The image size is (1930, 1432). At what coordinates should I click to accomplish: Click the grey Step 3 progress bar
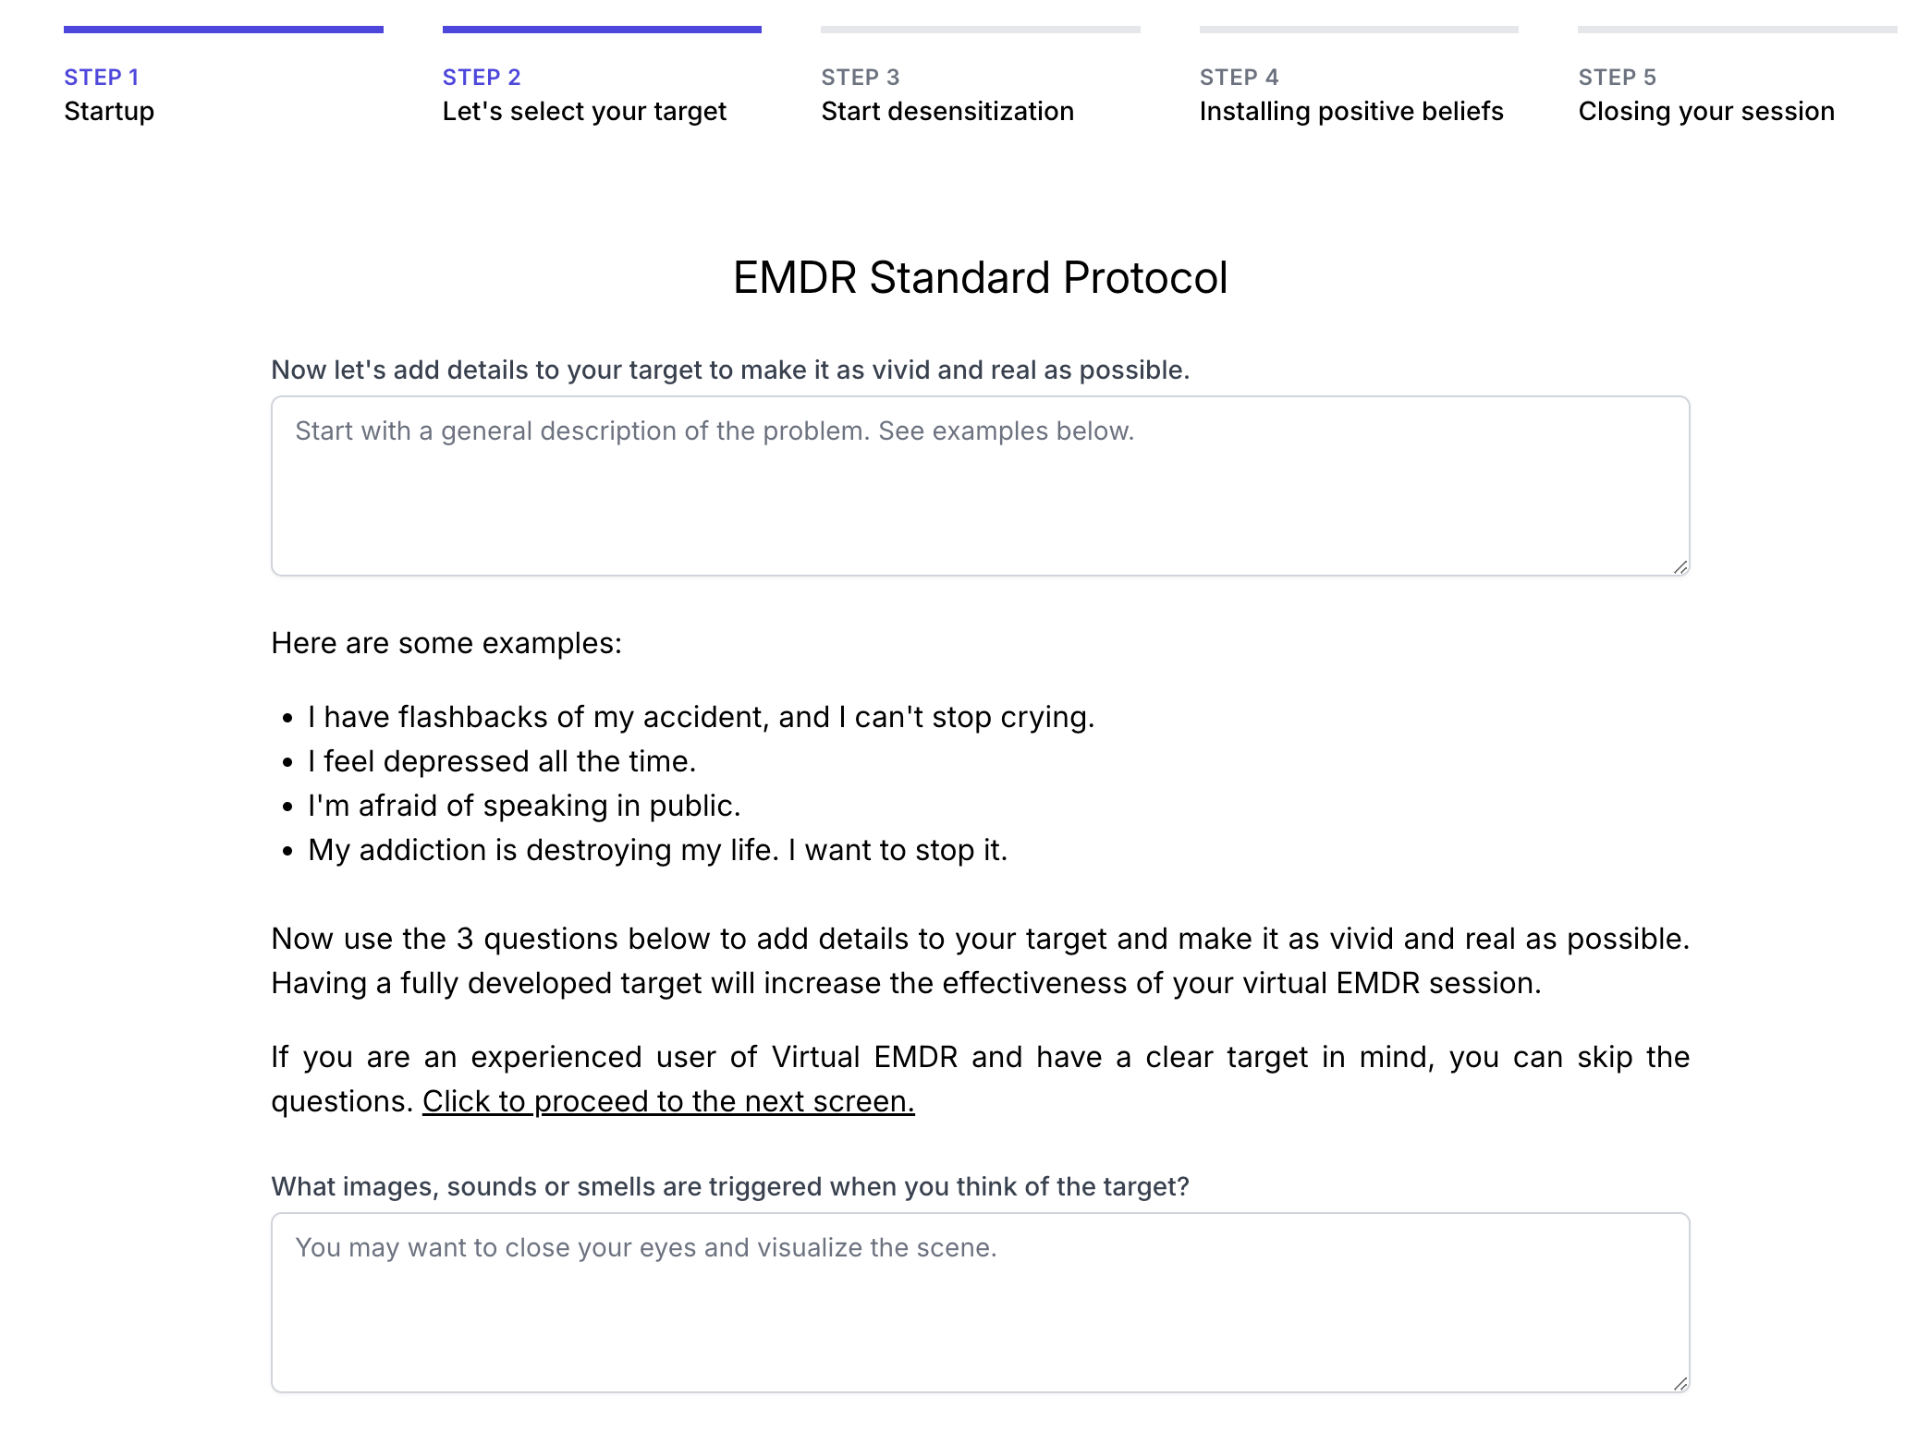(980, 29)
